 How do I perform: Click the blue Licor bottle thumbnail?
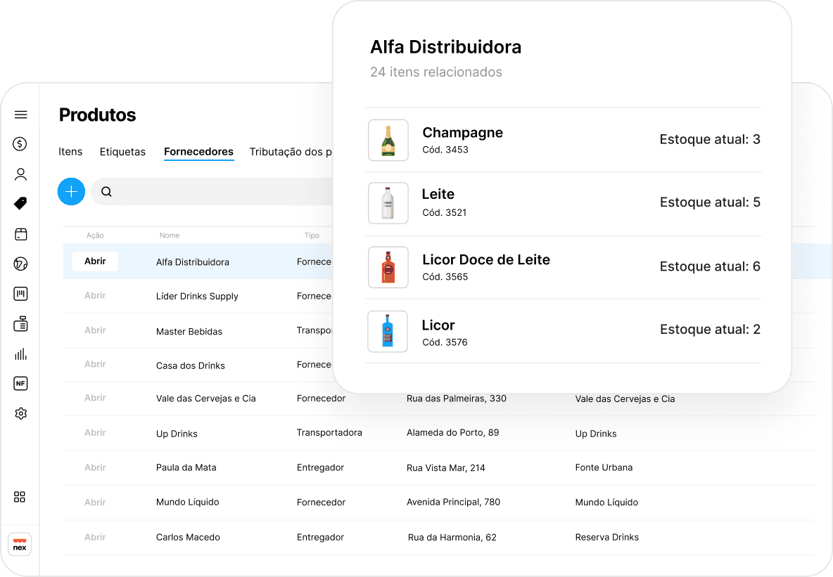click(388, 331)
